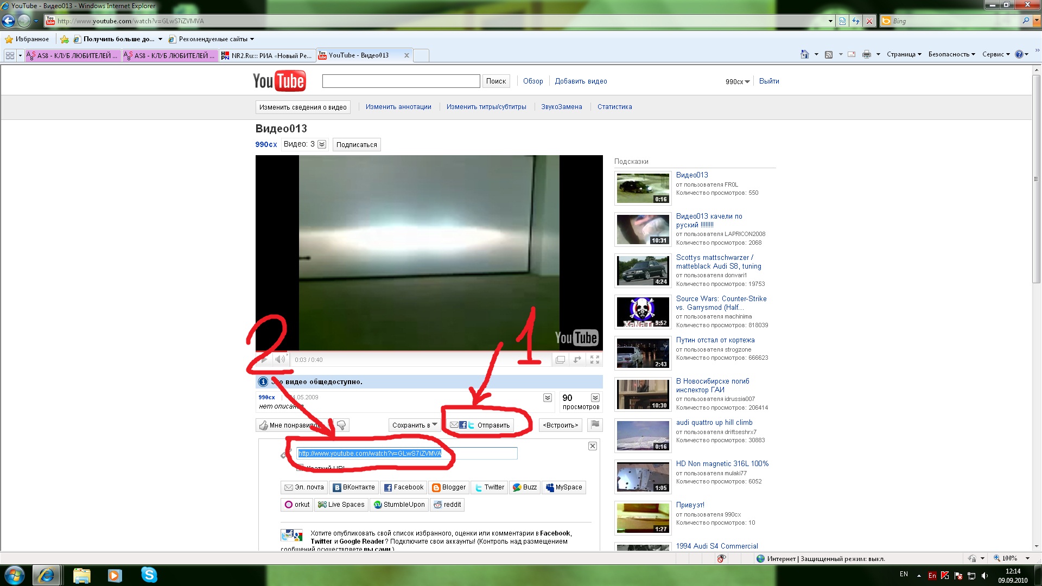Share the video to StumbleUpon
The height and width of the screenshot is (586, 1042).
click(x=399, y=505)
